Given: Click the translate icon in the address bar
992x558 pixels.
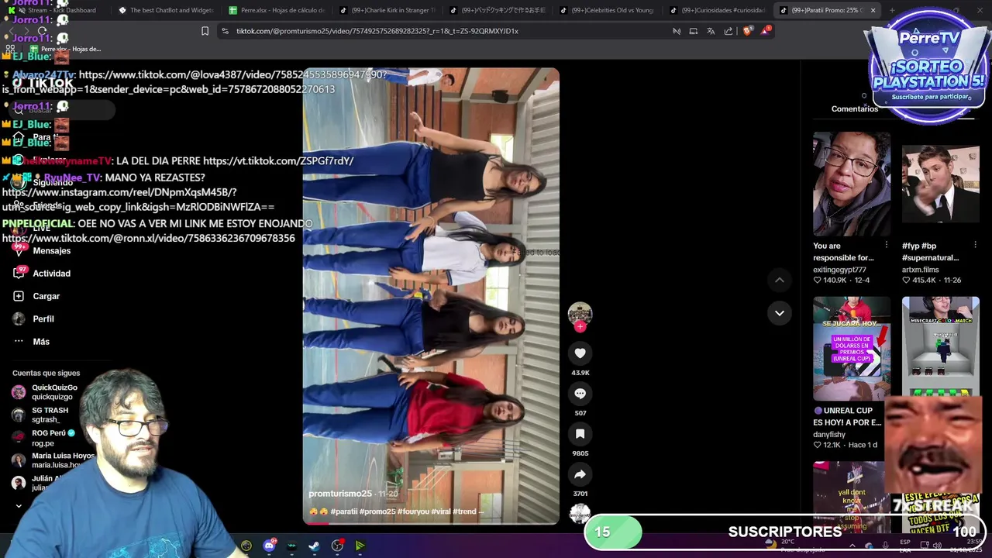Looking at the screenshot, I should pos(711,31).
